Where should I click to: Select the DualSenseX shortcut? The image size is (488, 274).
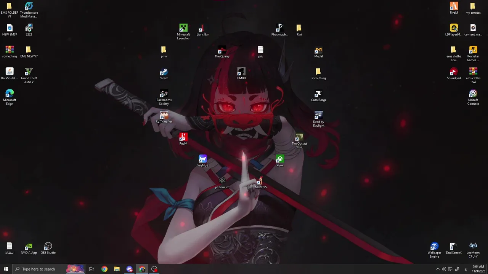click(x=454, y=246)
